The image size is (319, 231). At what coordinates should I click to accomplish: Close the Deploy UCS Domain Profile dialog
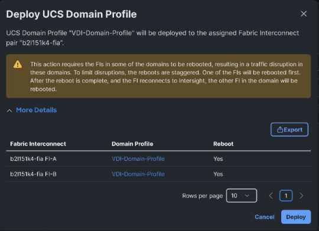(x=304, y=14)
